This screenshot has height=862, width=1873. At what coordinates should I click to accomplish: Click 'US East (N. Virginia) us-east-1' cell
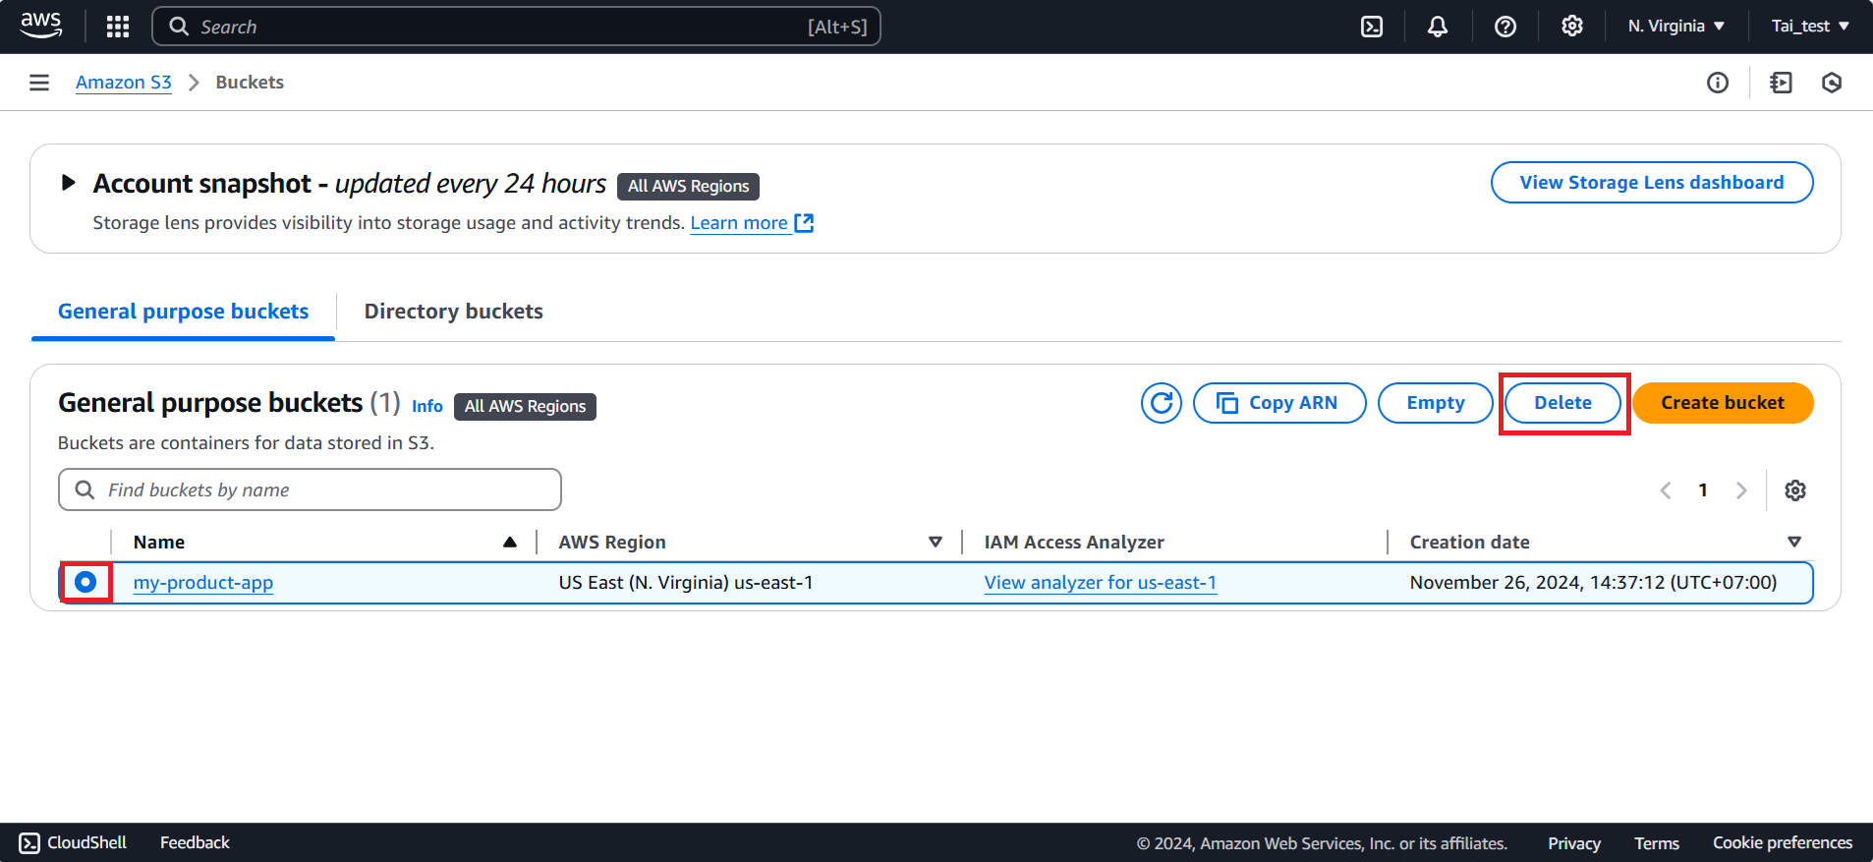coord(686,582)
